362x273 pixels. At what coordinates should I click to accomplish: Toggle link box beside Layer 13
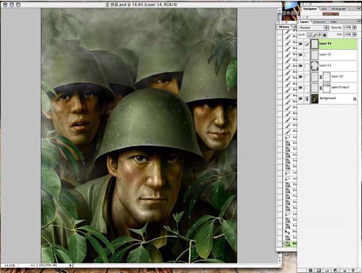(x=306, y=66)
